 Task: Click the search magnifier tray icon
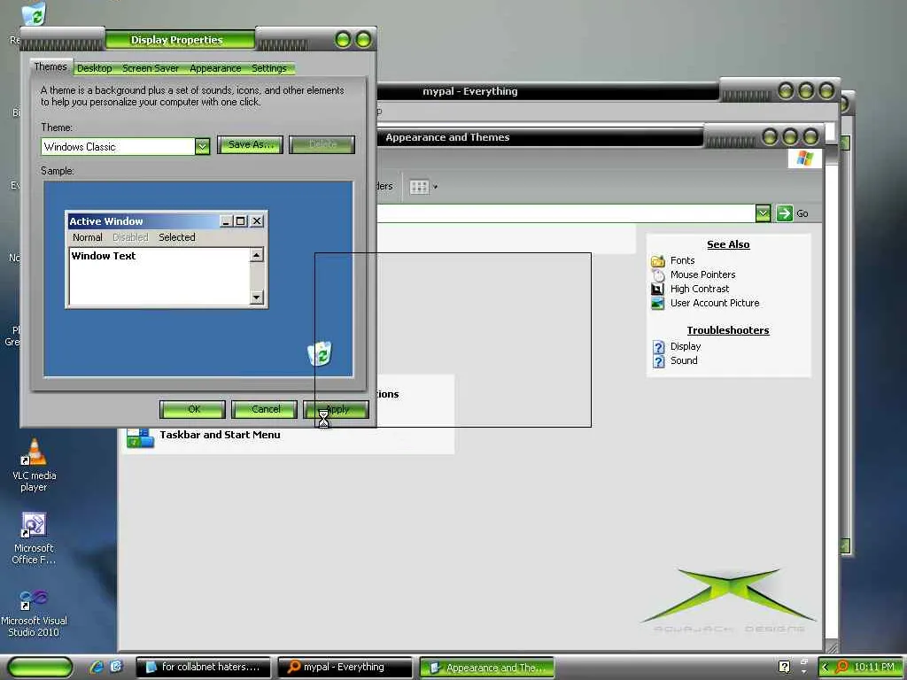click(x=841, y=667)
